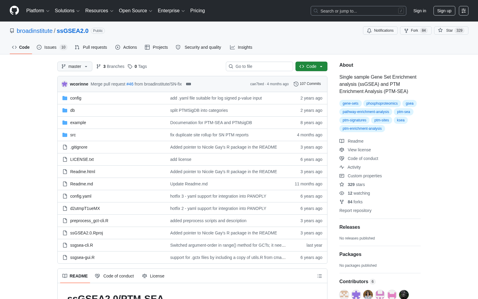Click the repository icon beside broadinstitute

tap(12, 31)
